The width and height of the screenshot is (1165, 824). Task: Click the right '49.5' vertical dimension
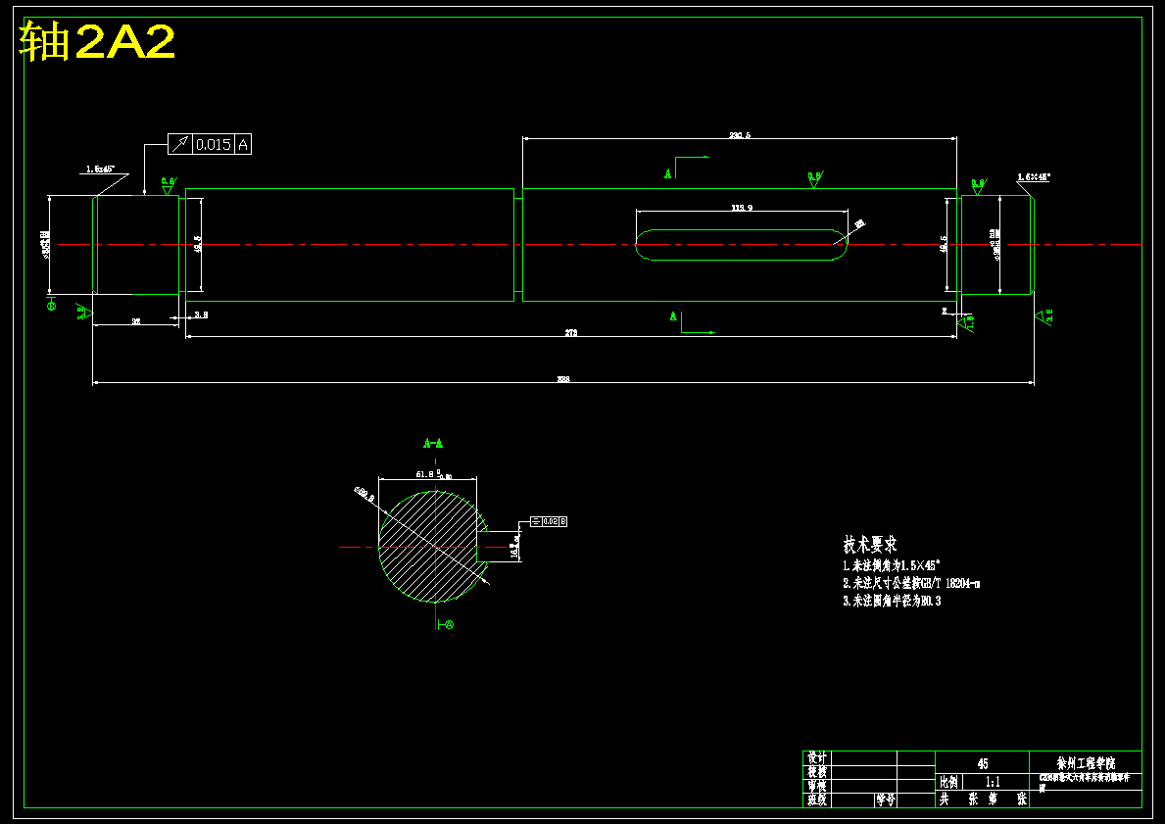point(943,244)
